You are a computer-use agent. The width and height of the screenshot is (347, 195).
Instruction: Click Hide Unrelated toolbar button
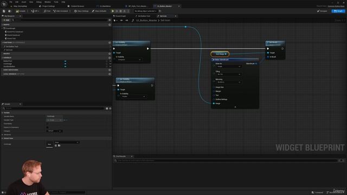[x=61, y=11]
